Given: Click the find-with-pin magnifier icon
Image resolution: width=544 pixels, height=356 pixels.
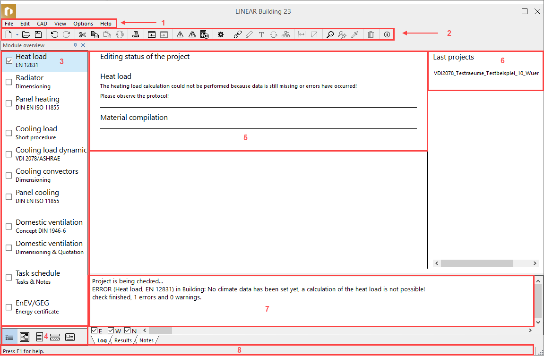Looking at the screenshot, I should [342, 34].
